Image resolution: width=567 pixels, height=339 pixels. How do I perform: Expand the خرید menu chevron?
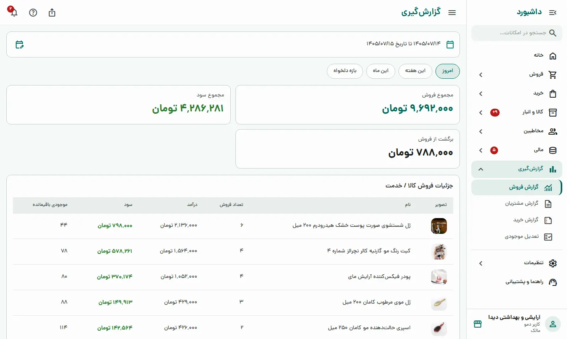click(481, 94)
